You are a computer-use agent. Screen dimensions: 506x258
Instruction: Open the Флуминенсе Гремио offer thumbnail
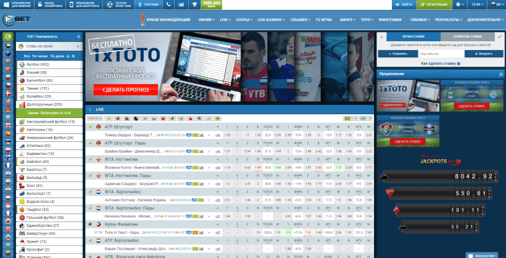tap(408, 131)
